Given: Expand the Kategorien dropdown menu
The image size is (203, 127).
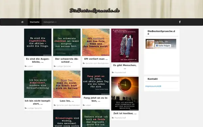Looking at the screenshot, I should click(50, 22).
